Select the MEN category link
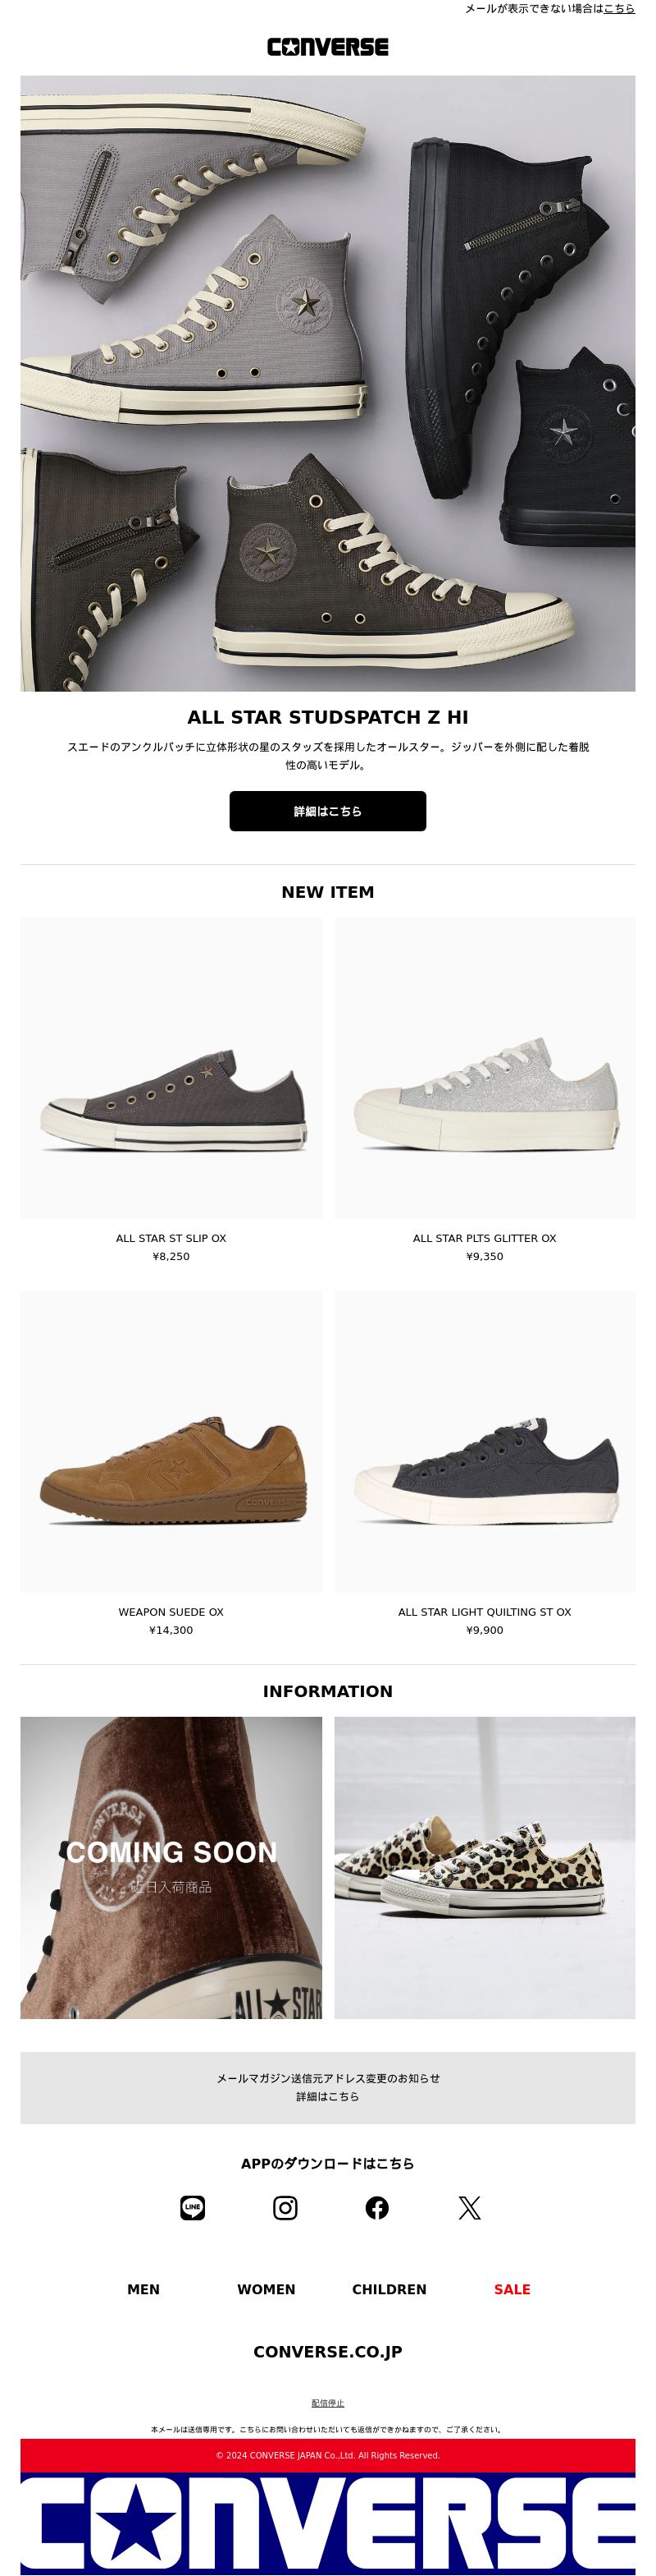This screenshot has width=656, height=2576. [x=143, y=2289]
